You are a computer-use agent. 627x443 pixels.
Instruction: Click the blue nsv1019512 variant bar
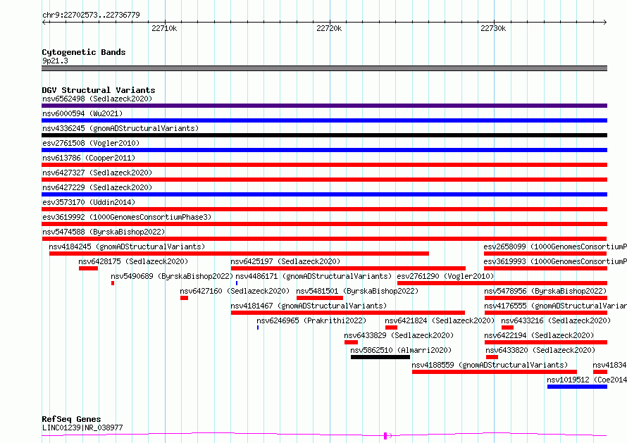point(578,387)
